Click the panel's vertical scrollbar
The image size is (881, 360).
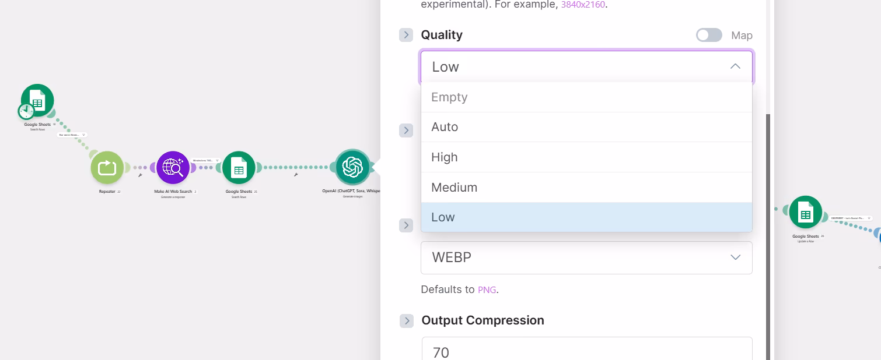[768, 236]
